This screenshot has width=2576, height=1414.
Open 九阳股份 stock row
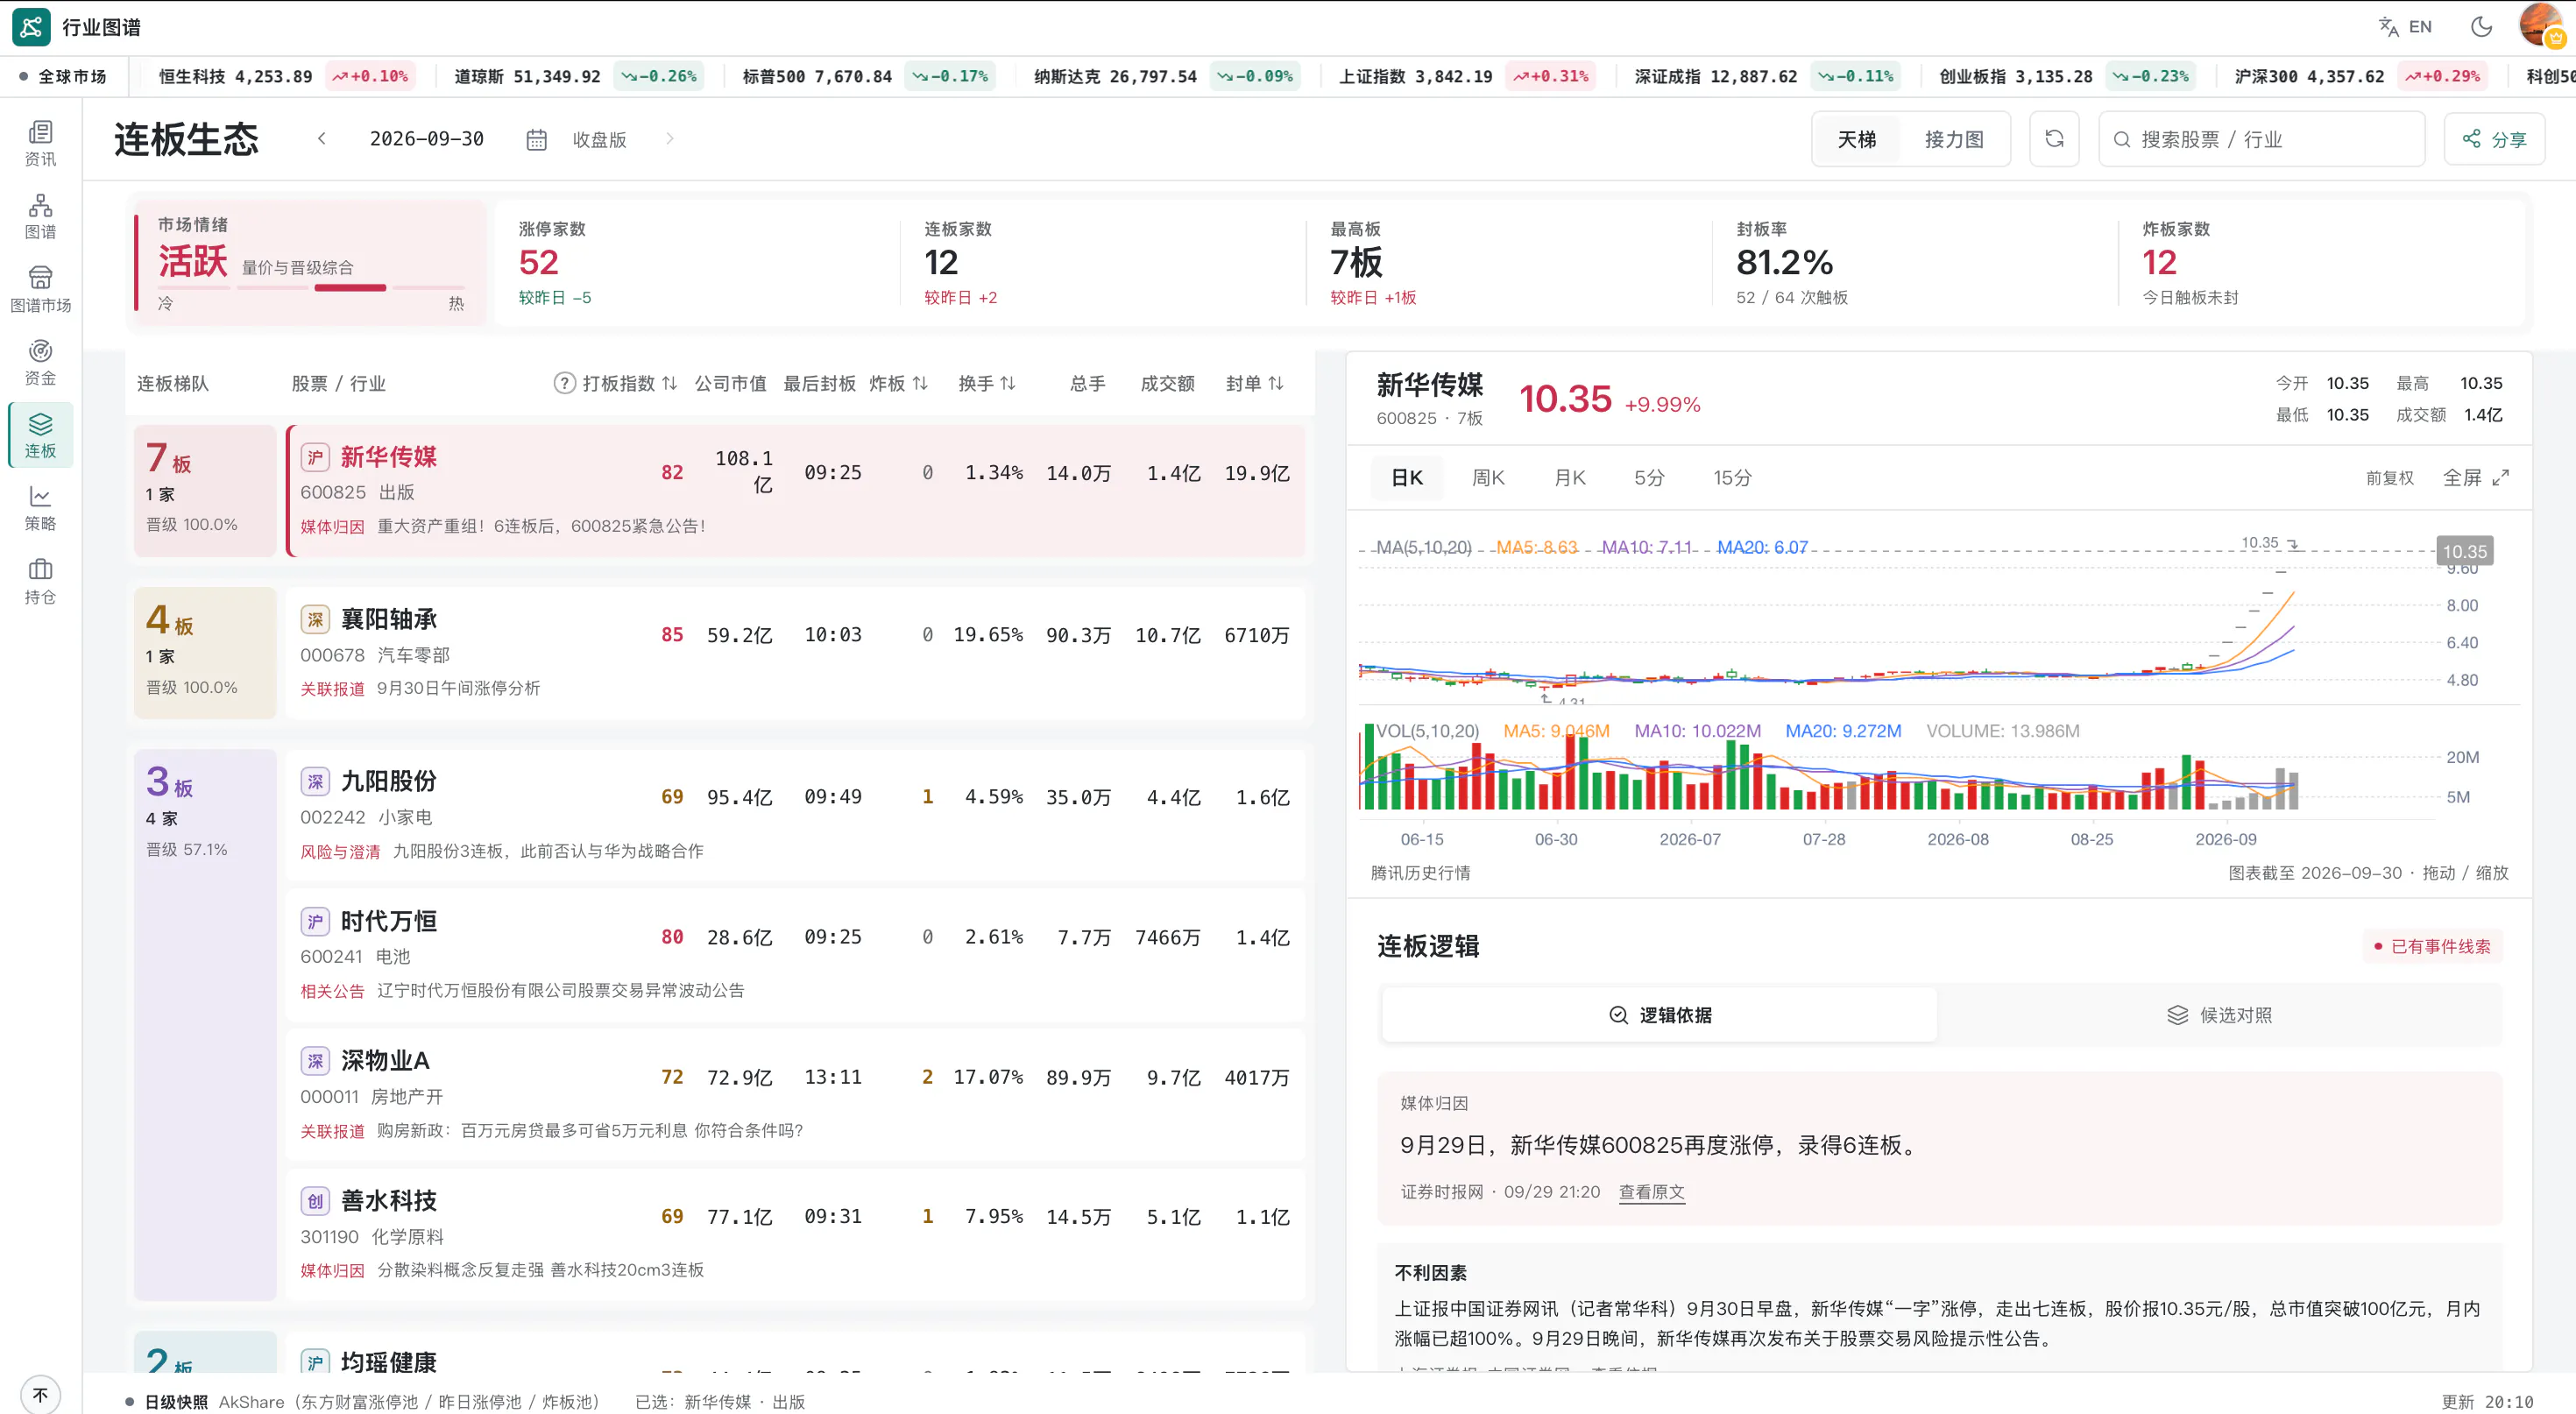coord(795,814)
